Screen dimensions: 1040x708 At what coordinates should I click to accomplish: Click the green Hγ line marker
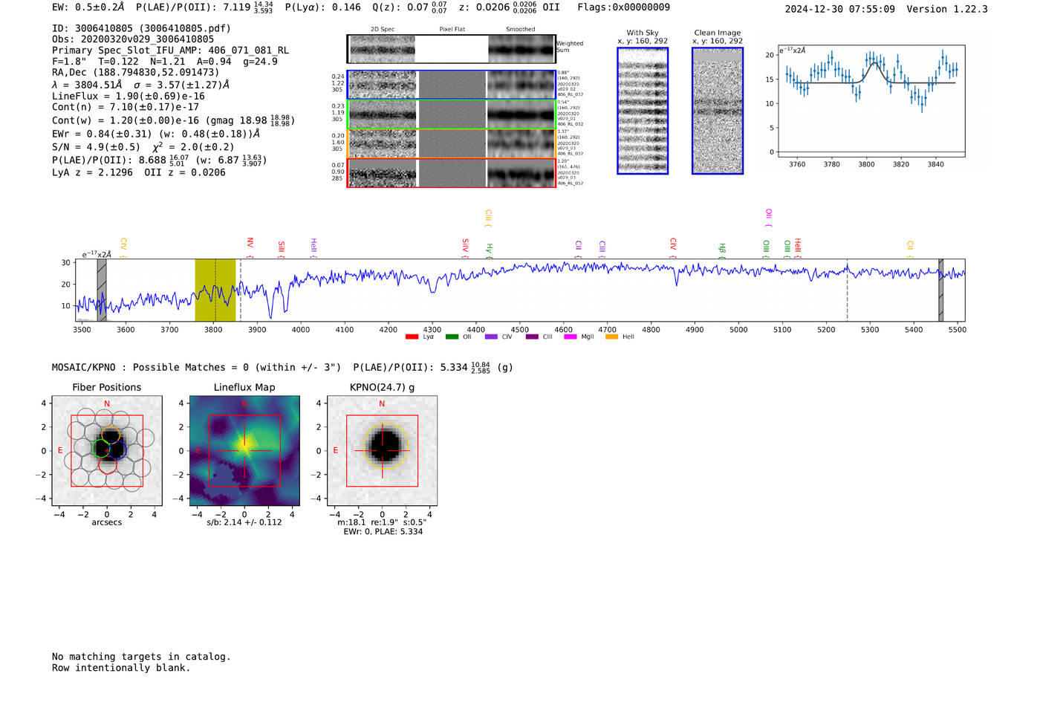[489, 250]
